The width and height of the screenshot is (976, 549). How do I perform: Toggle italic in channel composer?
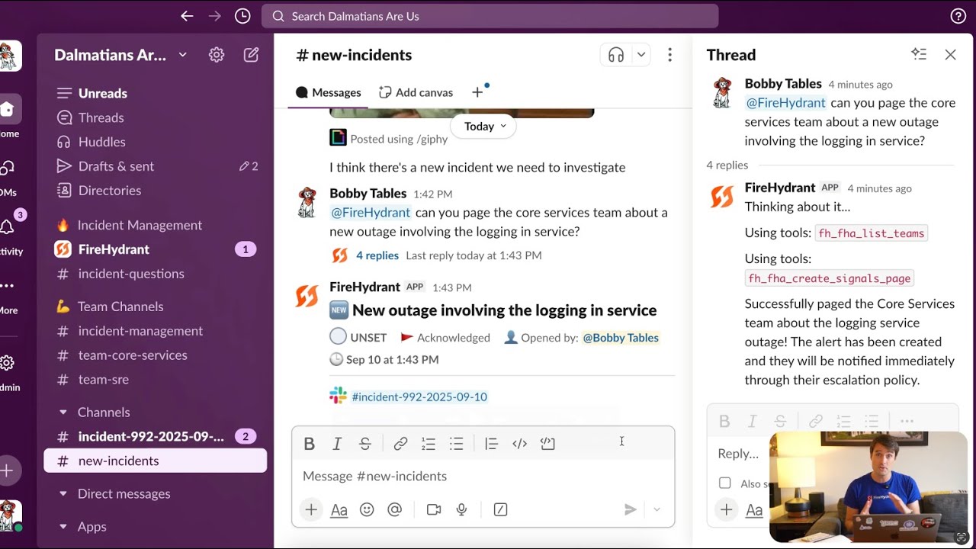tap(337, 444)
